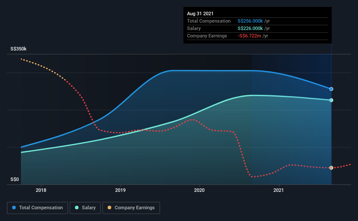Click the teal dot in Salary legend
Viewport: 358px width, 221px height.
click(x=77, y=208)
